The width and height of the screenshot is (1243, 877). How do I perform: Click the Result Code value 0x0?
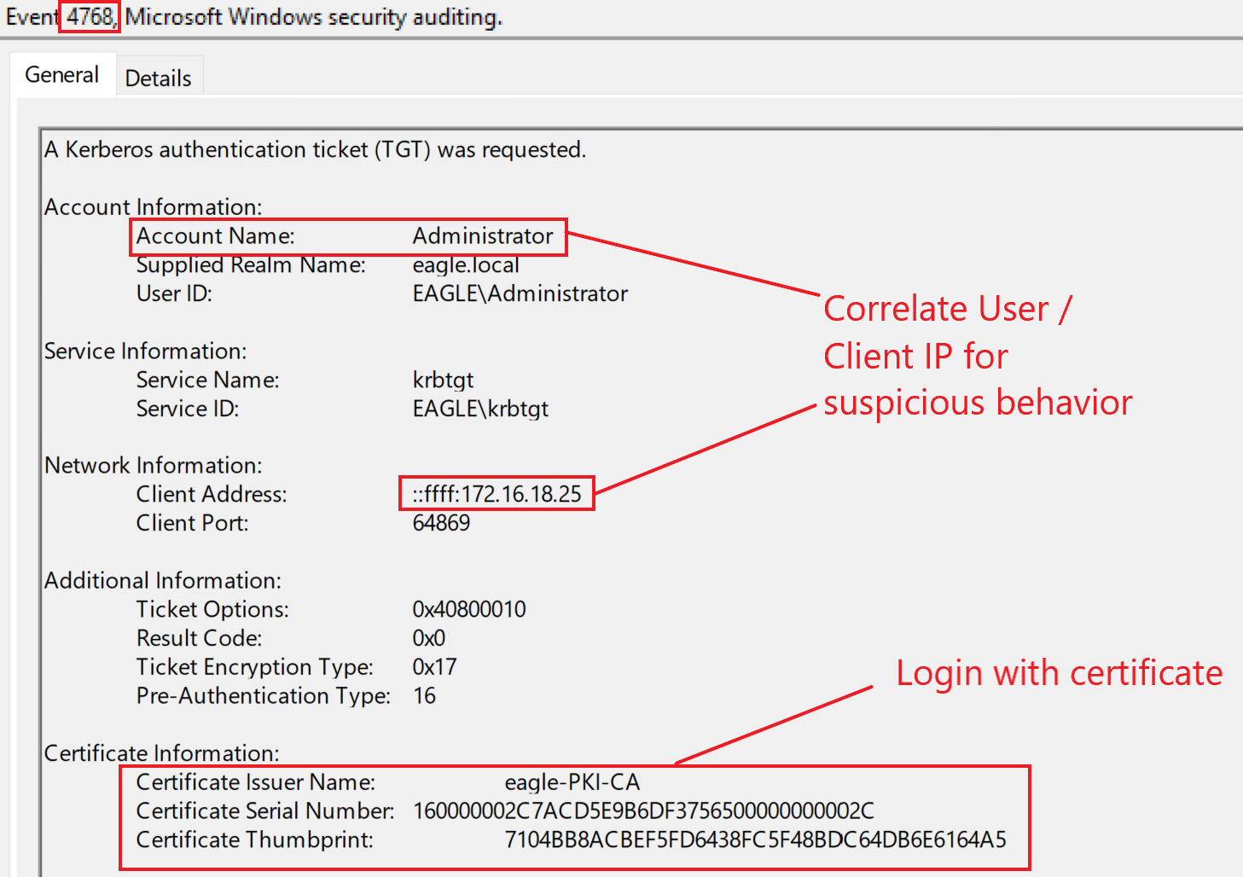[428, 638]
